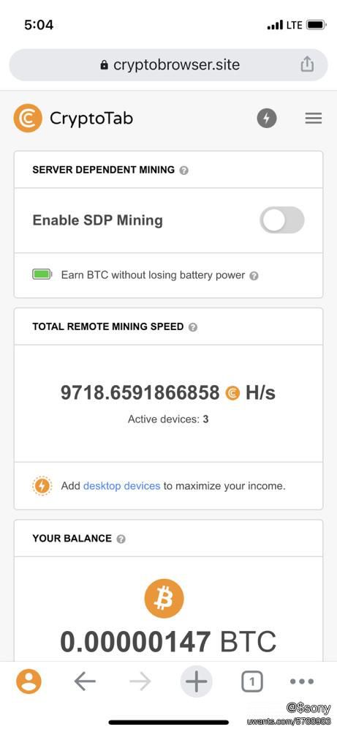337x732 pixels.
Task: Click the orange Bitcoin coin icon
Action: point(164,598)
